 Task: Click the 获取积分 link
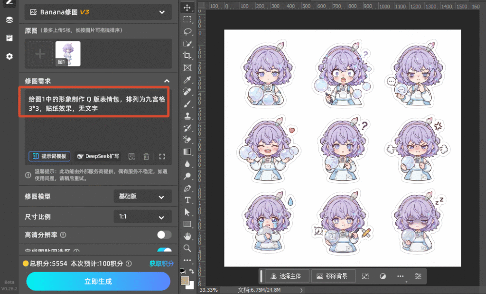161,264
